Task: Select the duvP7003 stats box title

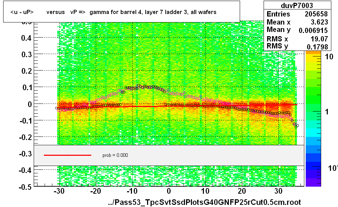Action: pyautogui.click(x=297, y=5)
